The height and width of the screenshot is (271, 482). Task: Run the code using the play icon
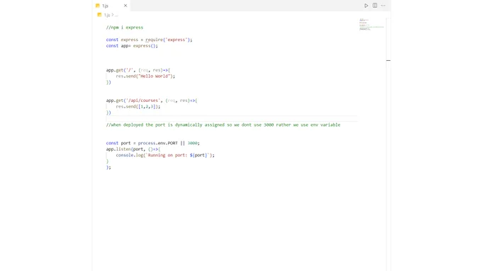coord(366,6)
